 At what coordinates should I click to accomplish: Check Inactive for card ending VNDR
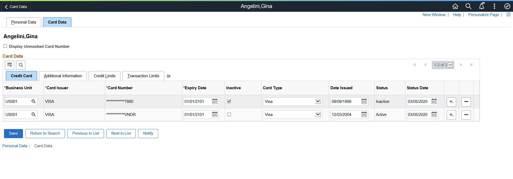click(229, 114)
